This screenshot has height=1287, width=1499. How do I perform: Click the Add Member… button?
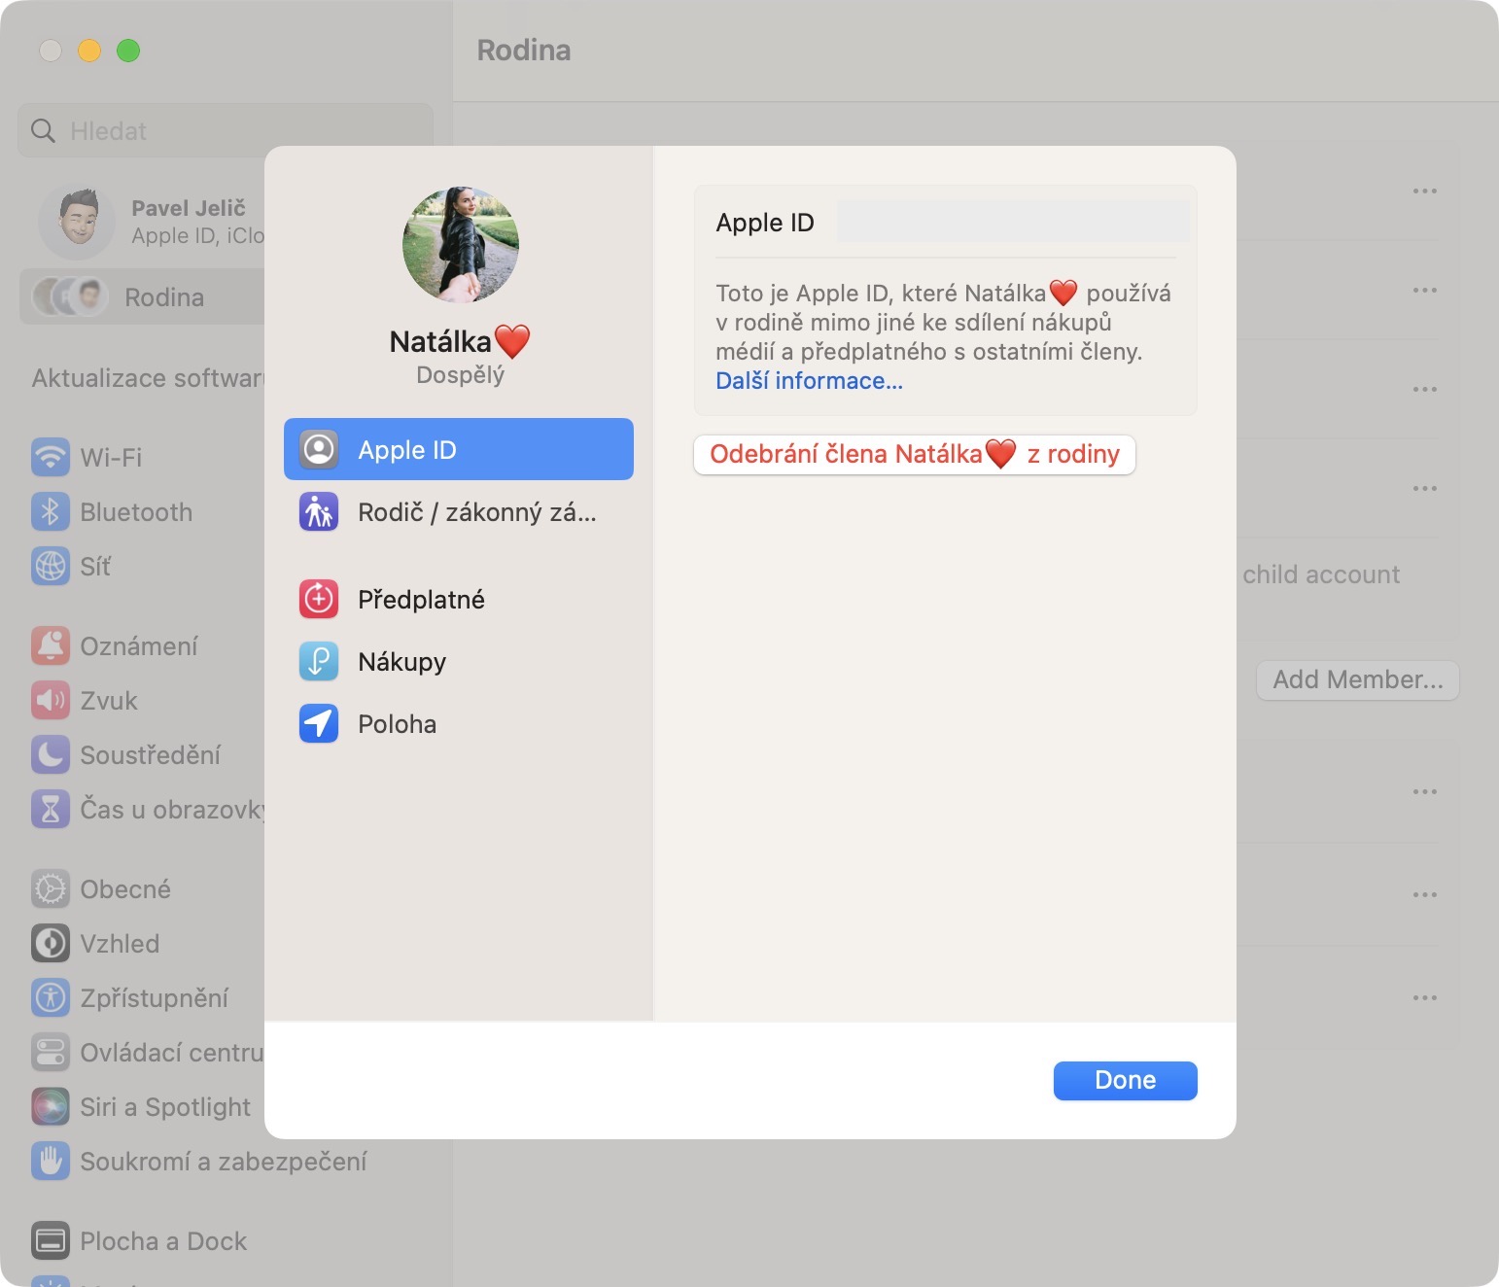pyautogui.click(x=1358, y=679)
